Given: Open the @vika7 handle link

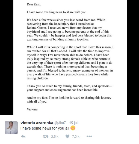Looking at the screenshot, I should coord(60,123).
